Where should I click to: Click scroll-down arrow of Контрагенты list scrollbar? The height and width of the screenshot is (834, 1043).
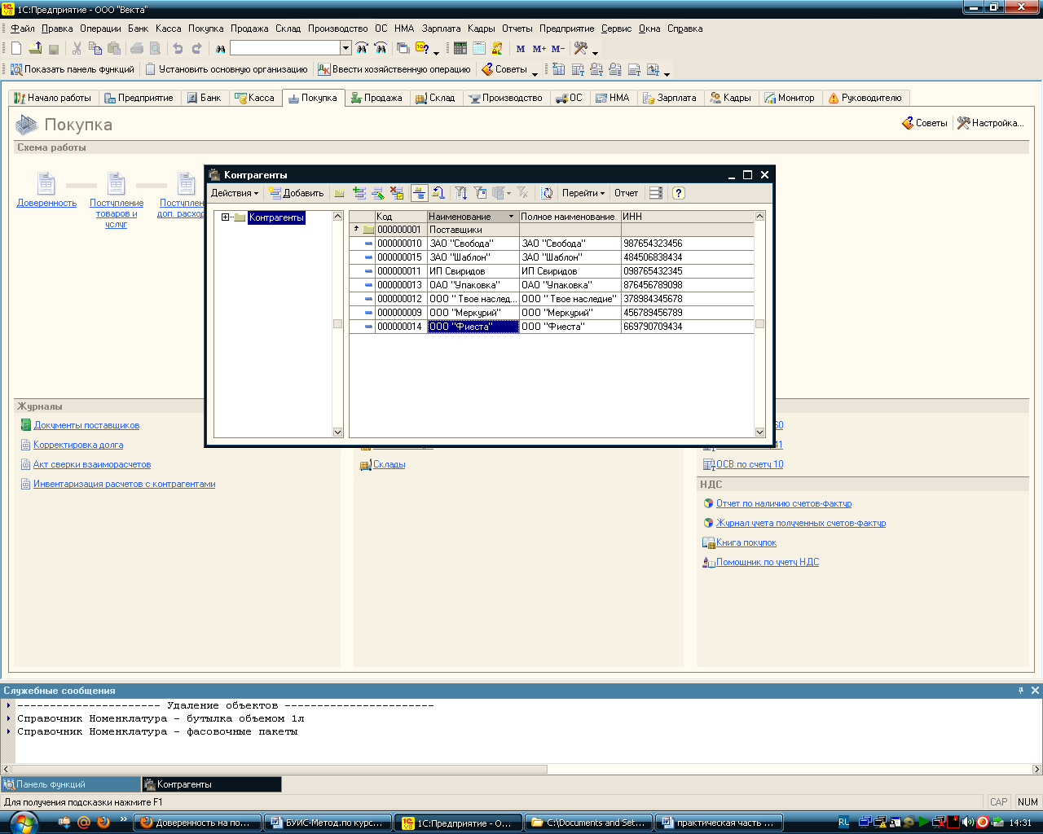pos(759,432)
